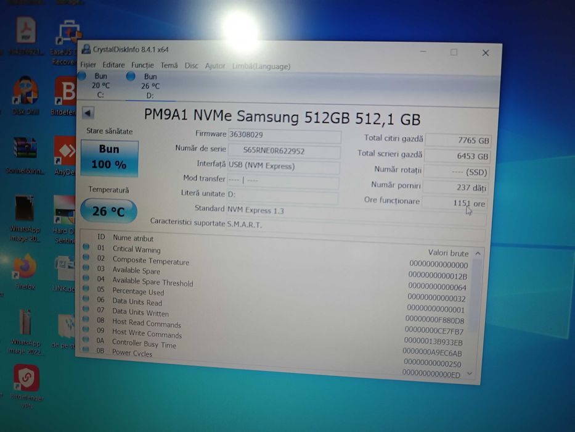Open the Funcție menu
This screenshot has height=432, width=575.
142,65
